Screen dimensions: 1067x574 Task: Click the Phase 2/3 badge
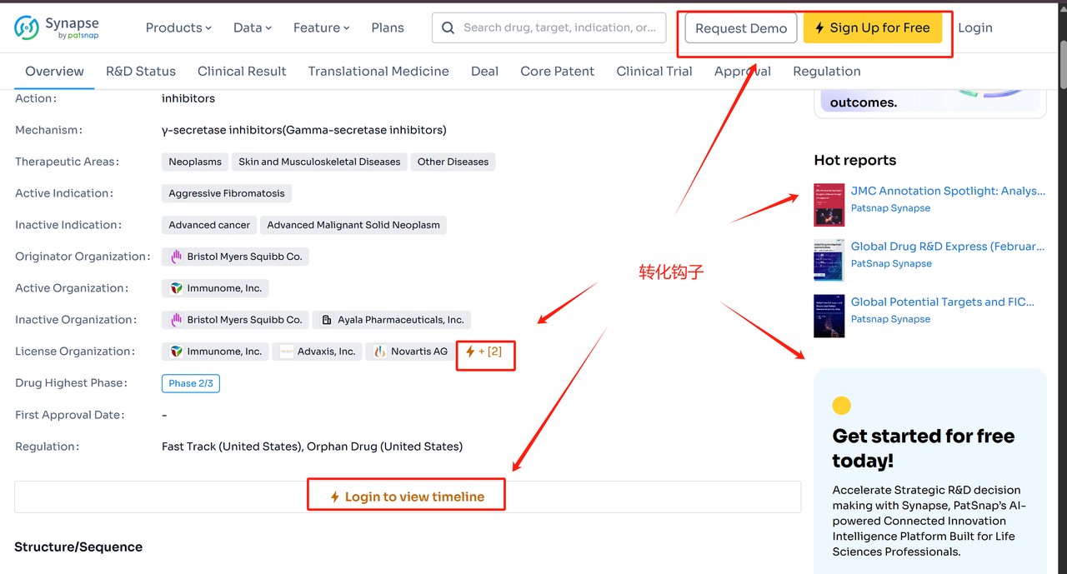(x=191, y=383)
